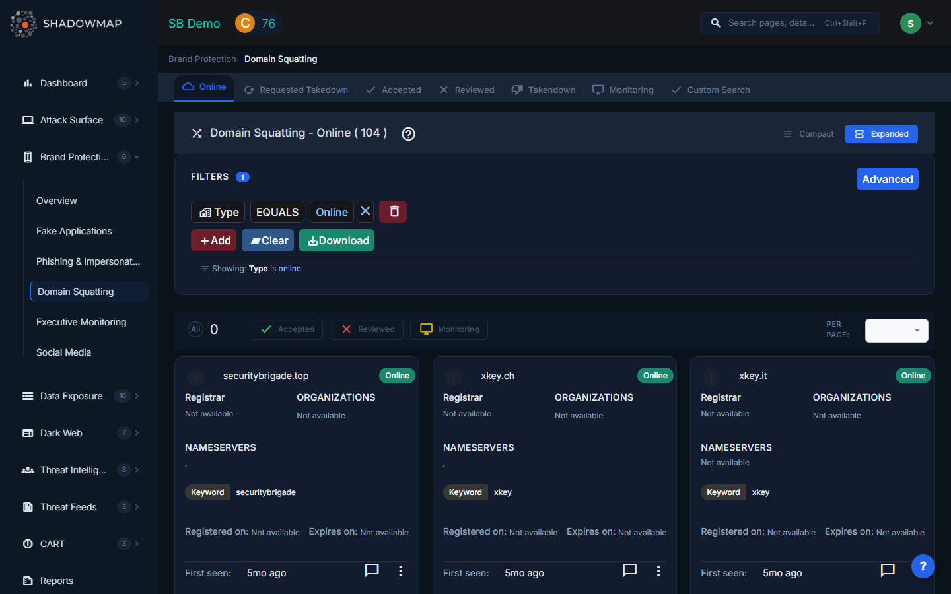Open the Custom Search tab
The height and width of the screenshot is (594, 951).
(711, 90)
